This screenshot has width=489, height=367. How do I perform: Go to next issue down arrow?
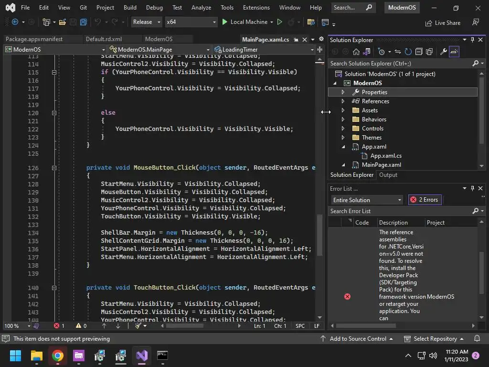click(118, 326)
